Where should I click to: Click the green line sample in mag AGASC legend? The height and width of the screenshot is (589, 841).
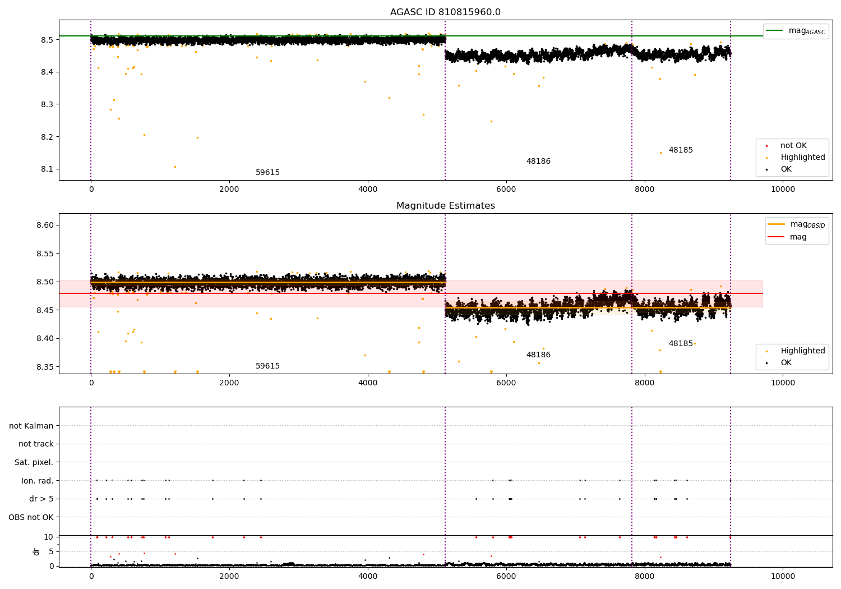(775, 31)
